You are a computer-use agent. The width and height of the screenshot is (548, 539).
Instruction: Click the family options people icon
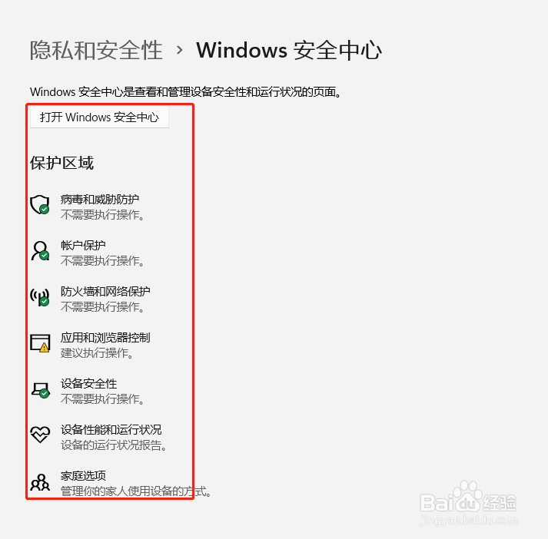40,482
